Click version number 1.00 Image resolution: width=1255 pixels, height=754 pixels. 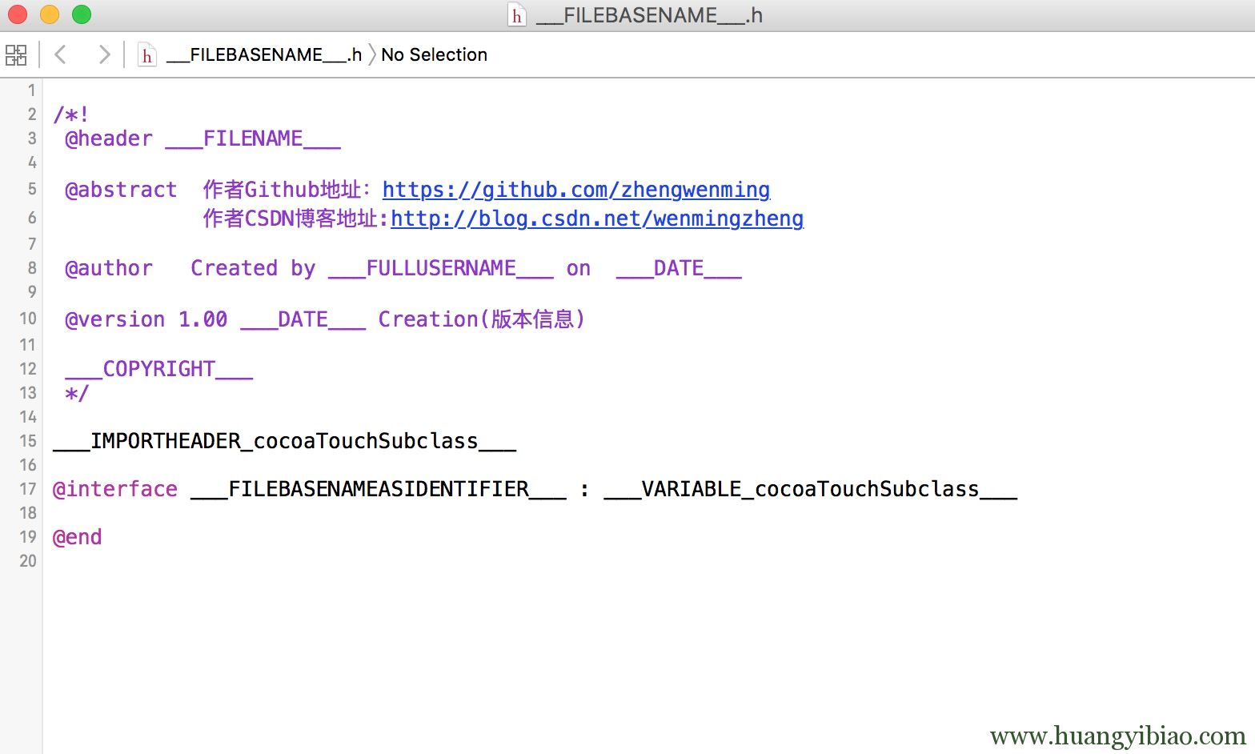pyautogui.click(x=202, y=319)
